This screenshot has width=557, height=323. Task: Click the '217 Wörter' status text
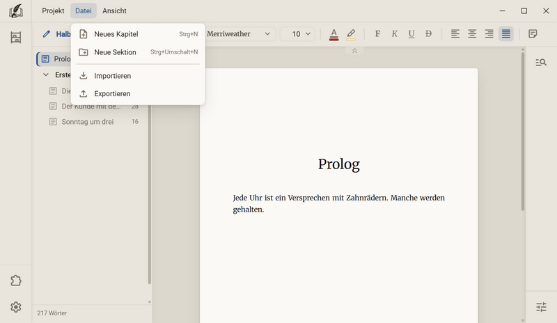point(52,313)
